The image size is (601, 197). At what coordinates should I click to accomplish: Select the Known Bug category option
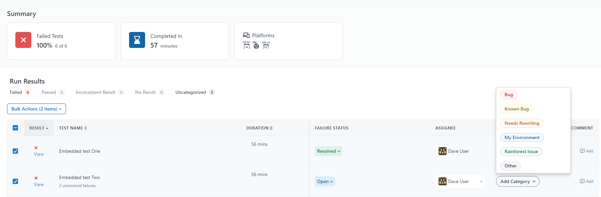click(517, 109)
